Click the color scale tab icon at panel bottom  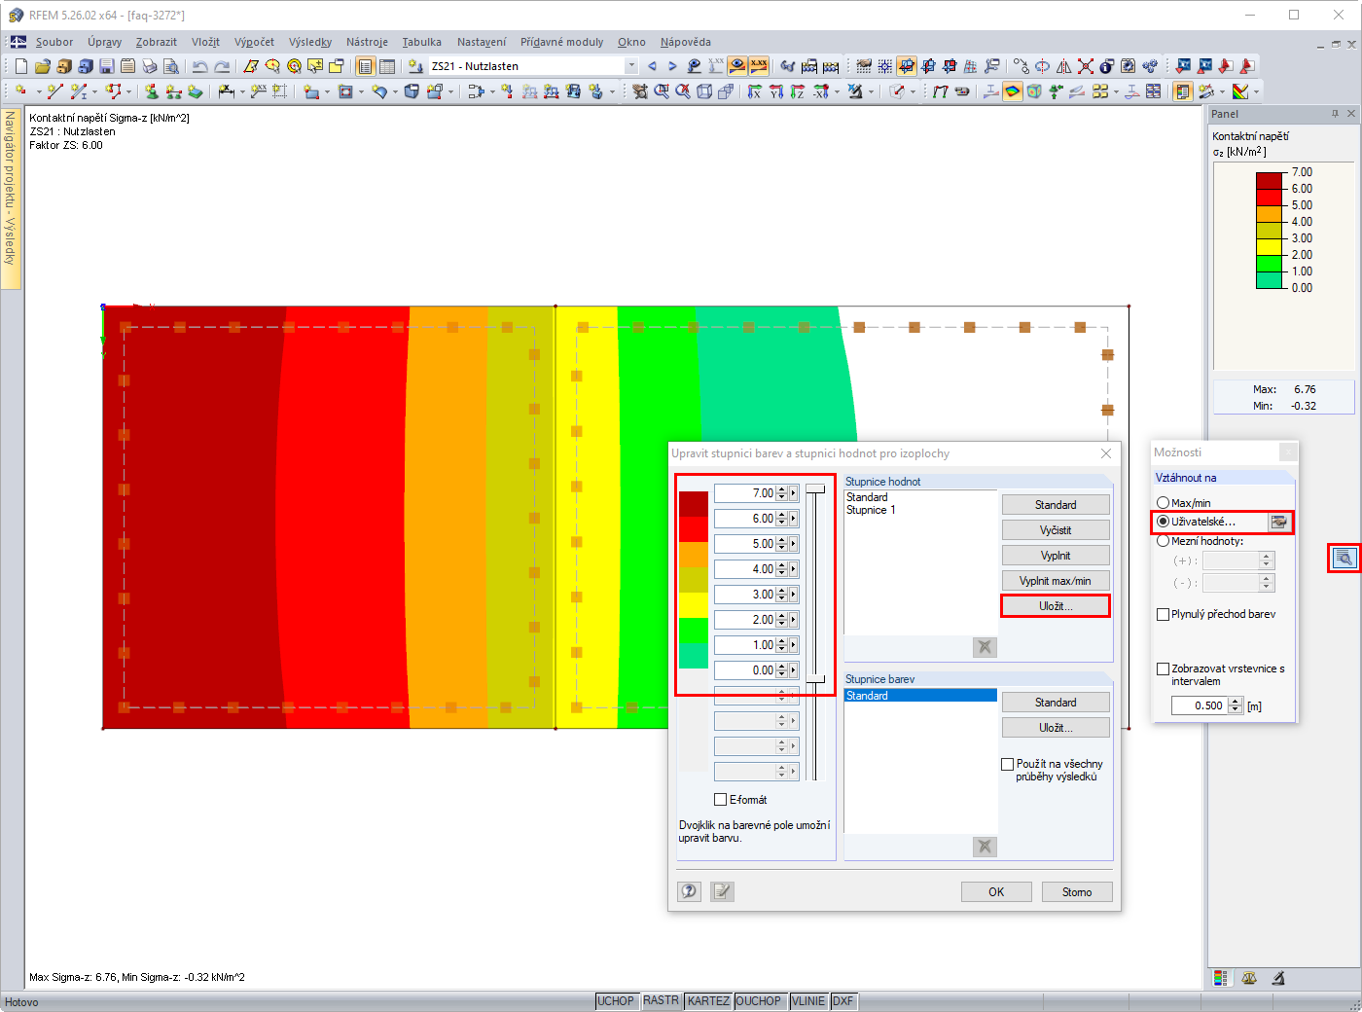(x=1220, y=978)
